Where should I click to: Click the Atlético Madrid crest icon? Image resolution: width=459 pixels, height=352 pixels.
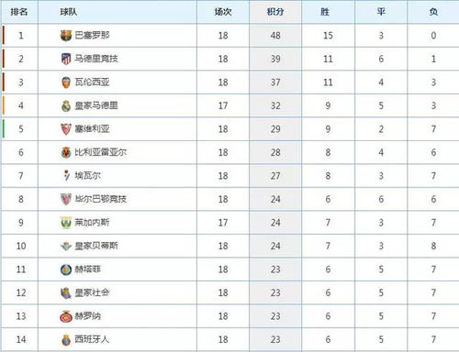(66, 59)
